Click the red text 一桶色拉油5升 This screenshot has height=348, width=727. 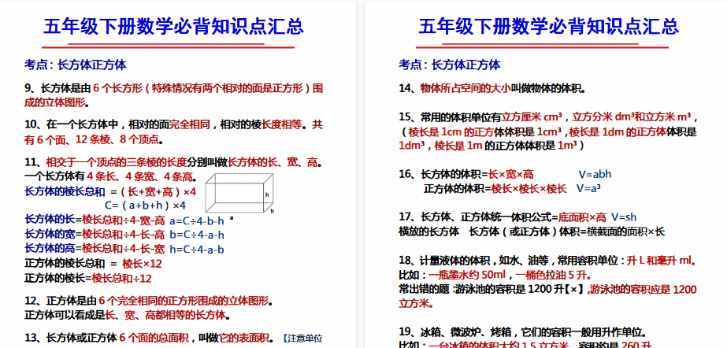(x=551, y=276)
